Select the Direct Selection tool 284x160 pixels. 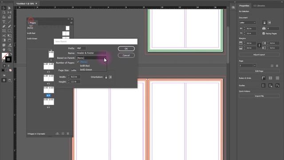tap(9, 8)
